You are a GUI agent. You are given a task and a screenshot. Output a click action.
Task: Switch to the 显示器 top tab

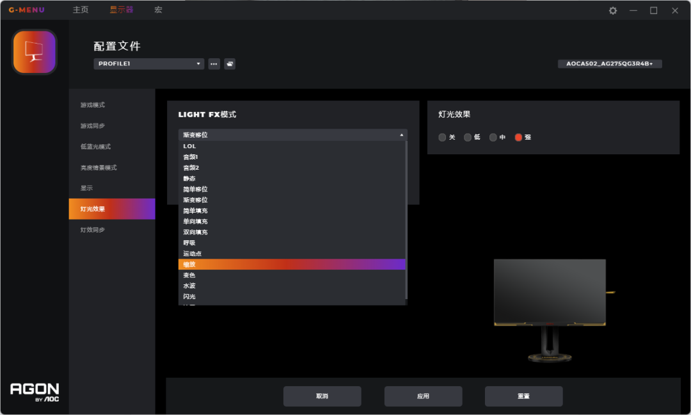tap(122, 10)
